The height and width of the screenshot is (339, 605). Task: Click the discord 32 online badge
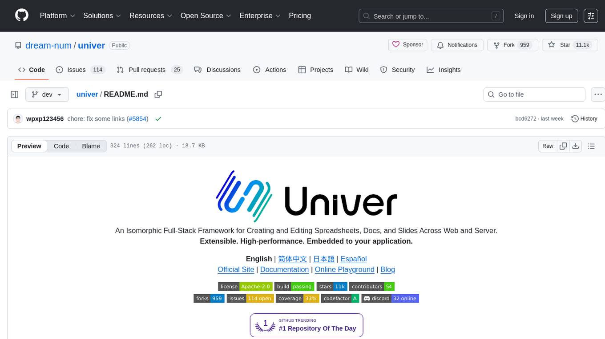pos(390,299)
